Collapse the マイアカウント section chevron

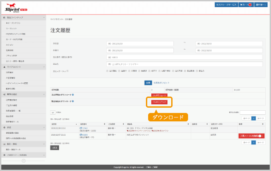point(44,67)
